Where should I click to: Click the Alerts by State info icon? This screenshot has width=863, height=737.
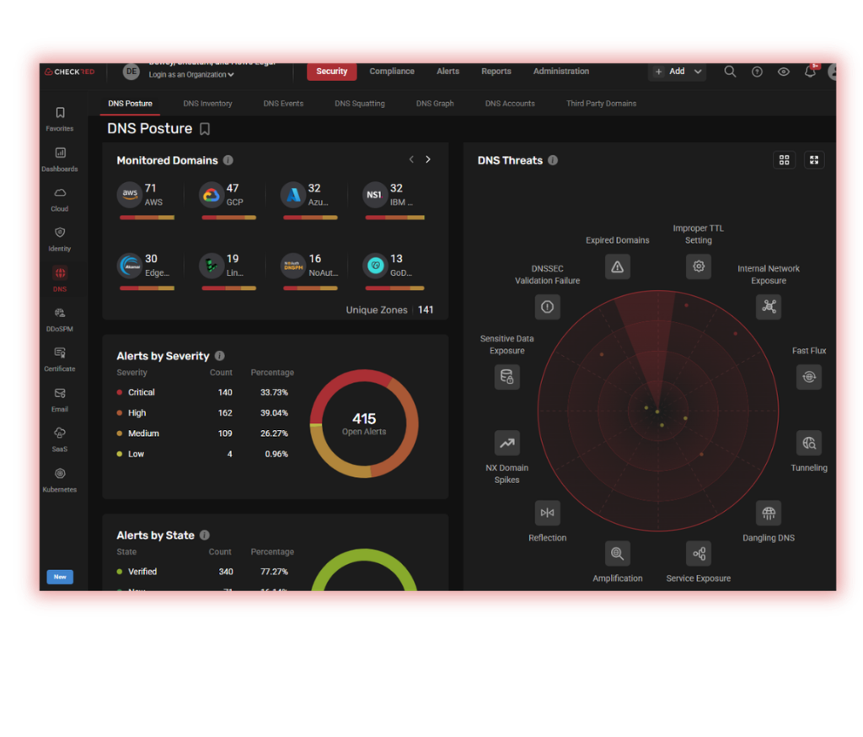pyautogui.click(x=205, y=535)
